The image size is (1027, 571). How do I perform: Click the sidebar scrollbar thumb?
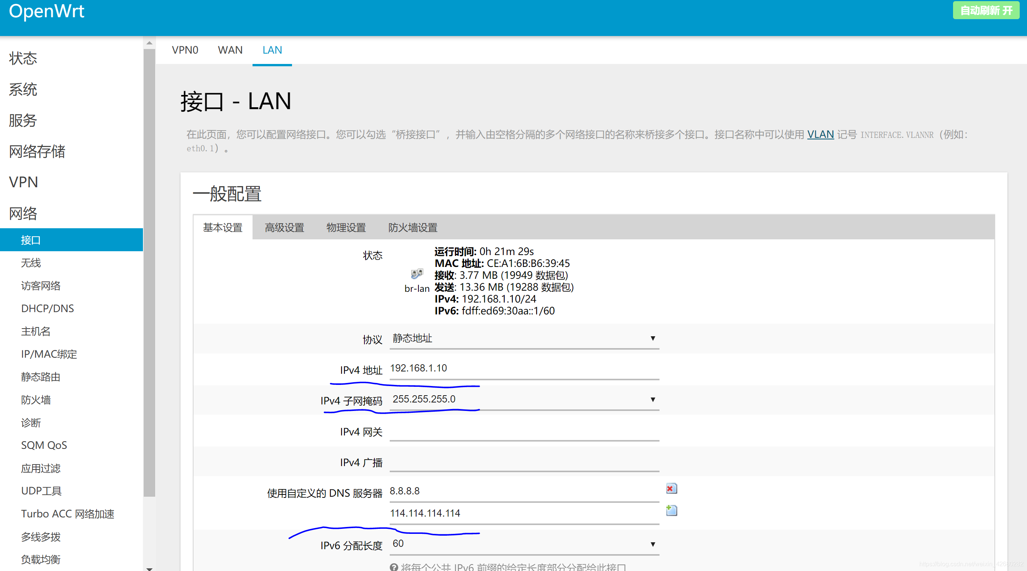click(x=149, y=273)
